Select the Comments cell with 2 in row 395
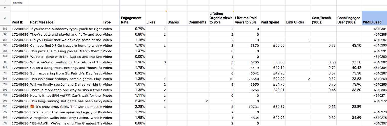Image resolution: width=387 pixels, height=126 pixels. 198,101
